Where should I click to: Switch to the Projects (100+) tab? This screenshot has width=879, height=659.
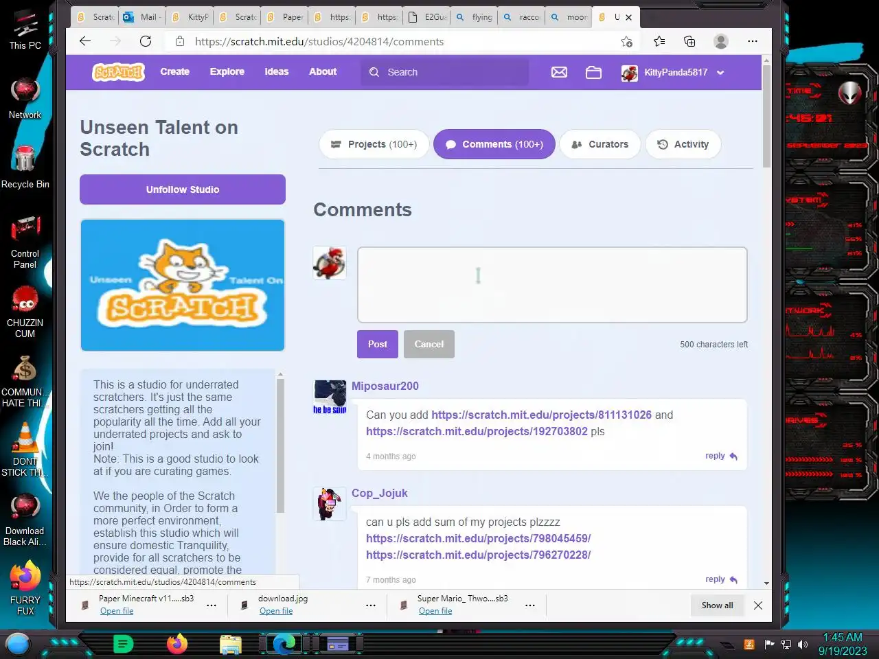374,144
